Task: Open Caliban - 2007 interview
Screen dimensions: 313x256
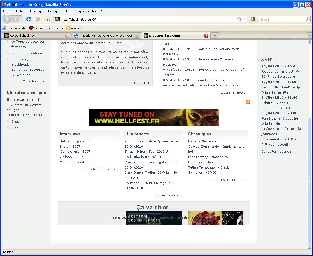Action: click(x=72, y=157)
